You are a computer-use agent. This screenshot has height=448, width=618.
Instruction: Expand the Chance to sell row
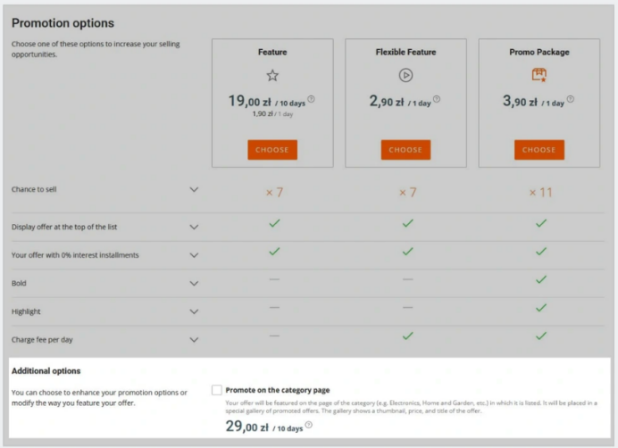click(194, 189)
